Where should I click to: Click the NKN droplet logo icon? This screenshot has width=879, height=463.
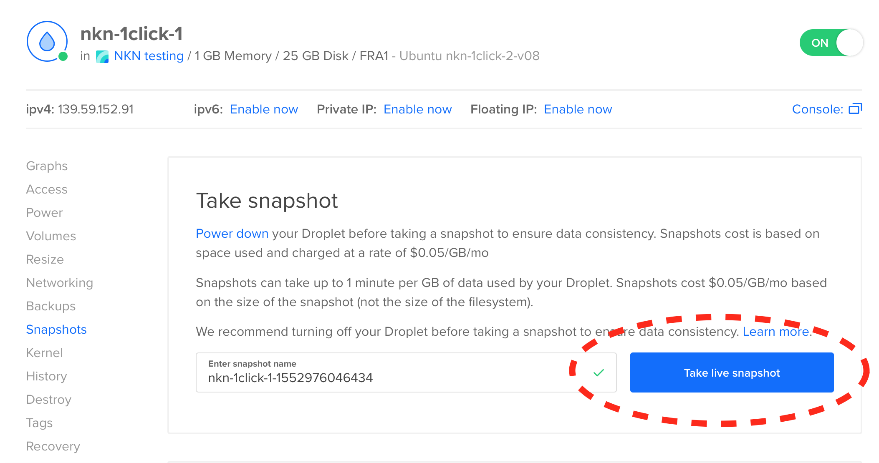click(x=47, y=42)
